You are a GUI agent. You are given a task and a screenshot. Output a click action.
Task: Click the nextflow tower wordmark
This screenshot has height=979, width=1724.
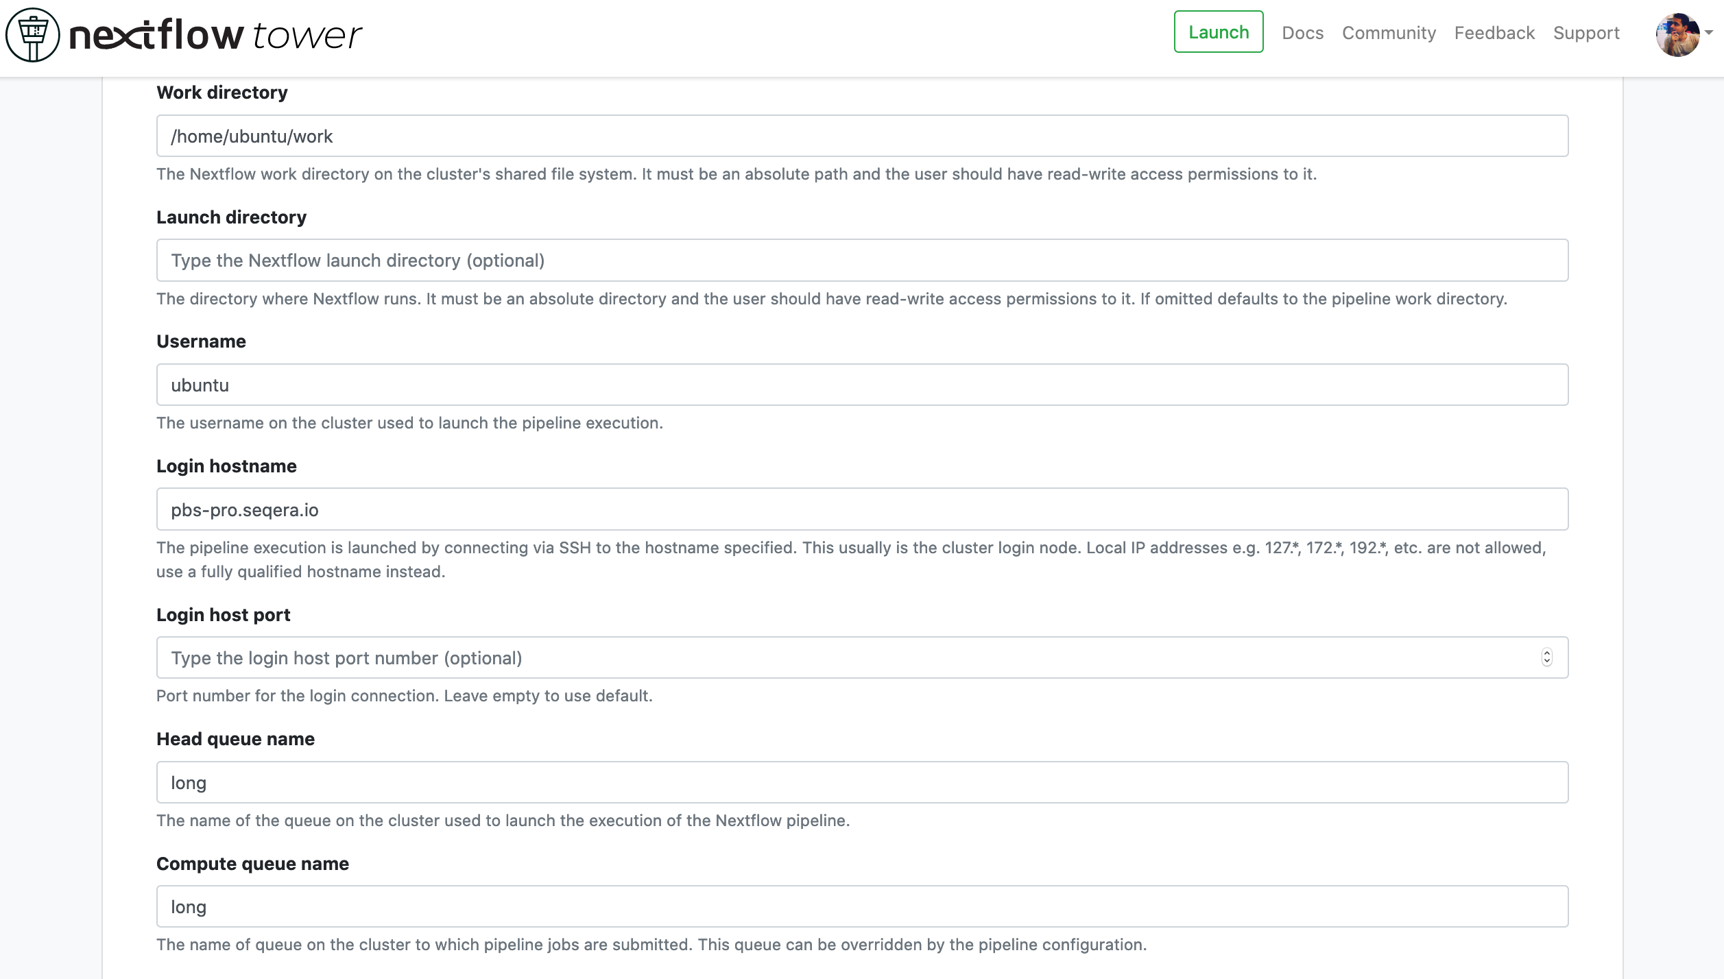click(x=215, y=35)
